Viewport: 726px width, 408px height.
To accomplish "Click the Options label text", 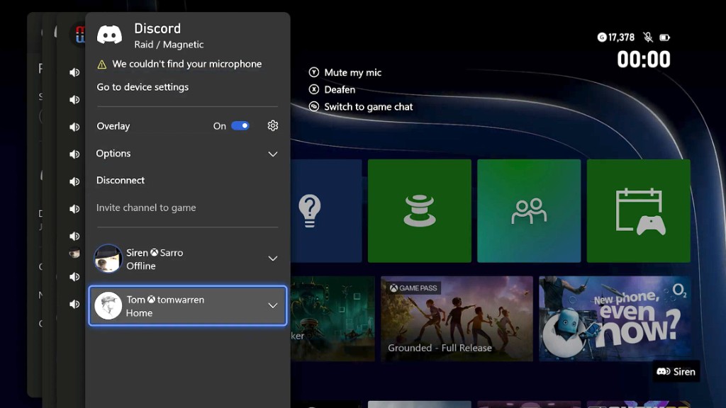I will click(x=113, y=154).
